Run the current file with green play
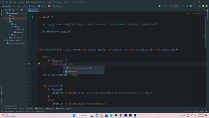209x118 pixels. pos(184,6)
